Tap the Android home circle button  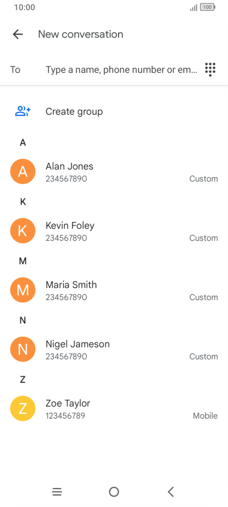(113, 492)
